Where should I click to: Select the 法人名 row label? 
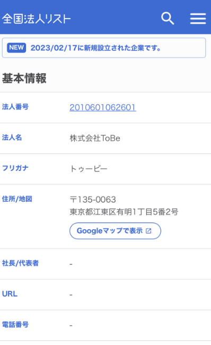12,137
